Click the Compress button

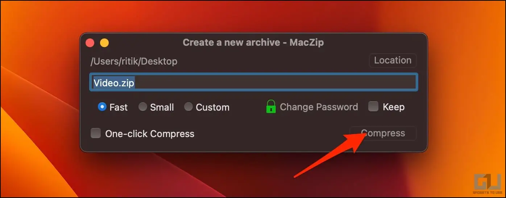pos(383,133)
